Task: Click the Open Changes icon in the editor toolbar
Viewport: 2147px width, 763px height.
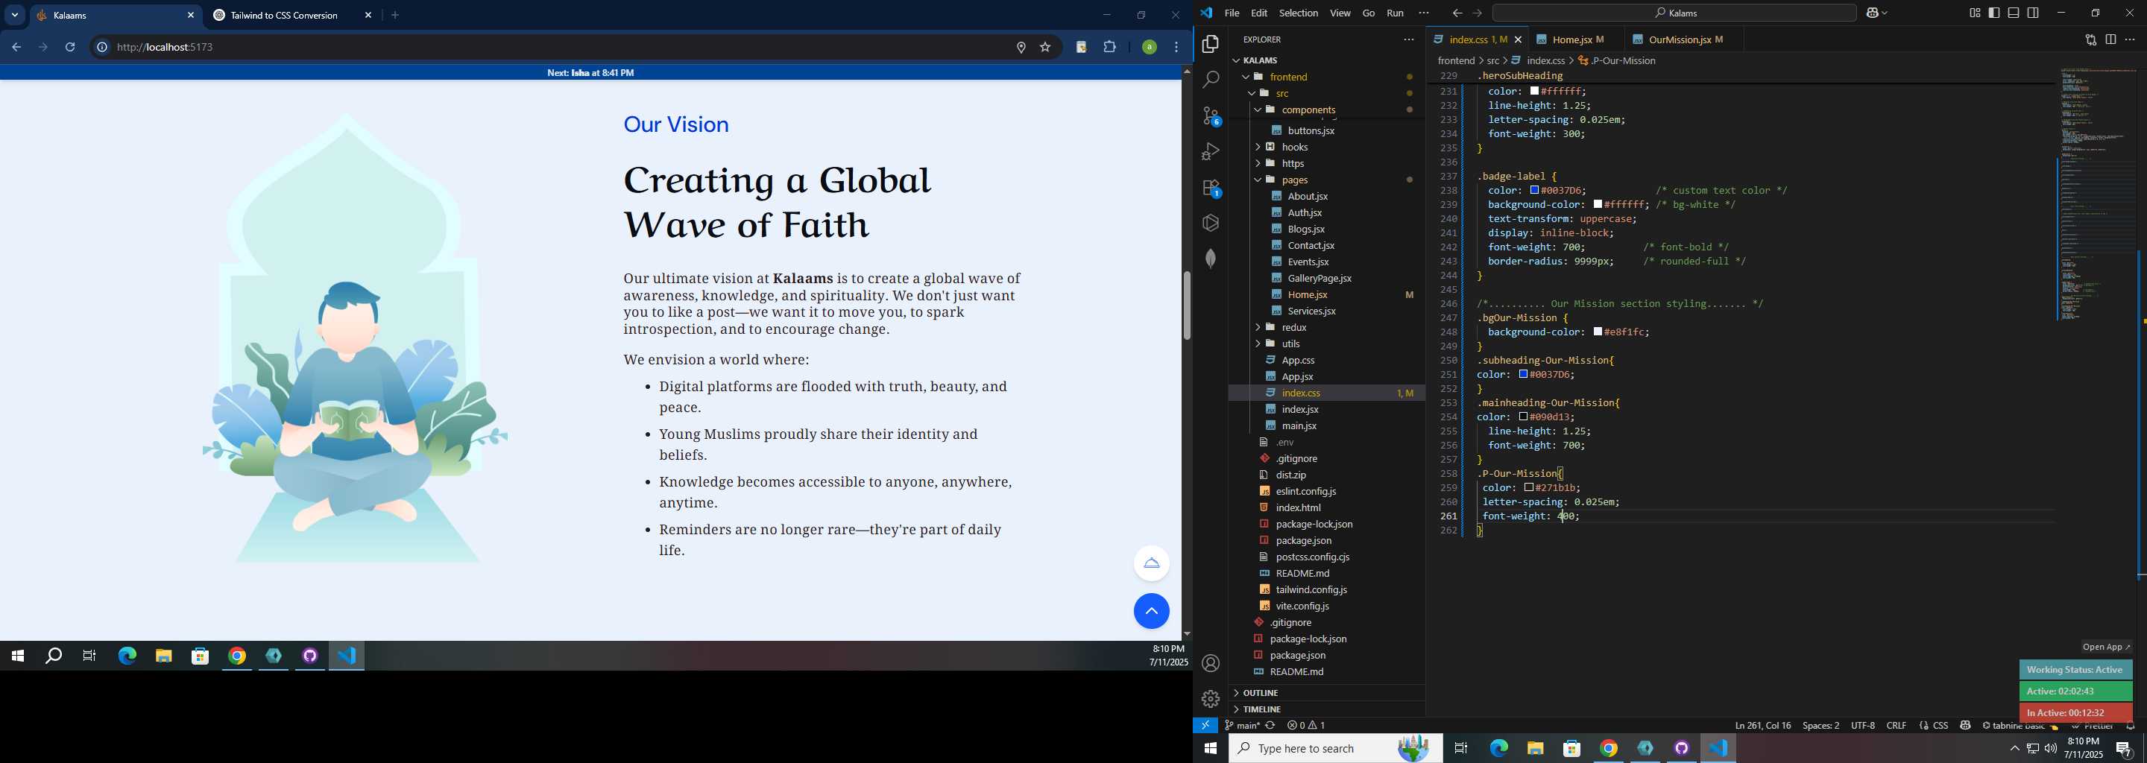Action: (x=2090, y=39)
